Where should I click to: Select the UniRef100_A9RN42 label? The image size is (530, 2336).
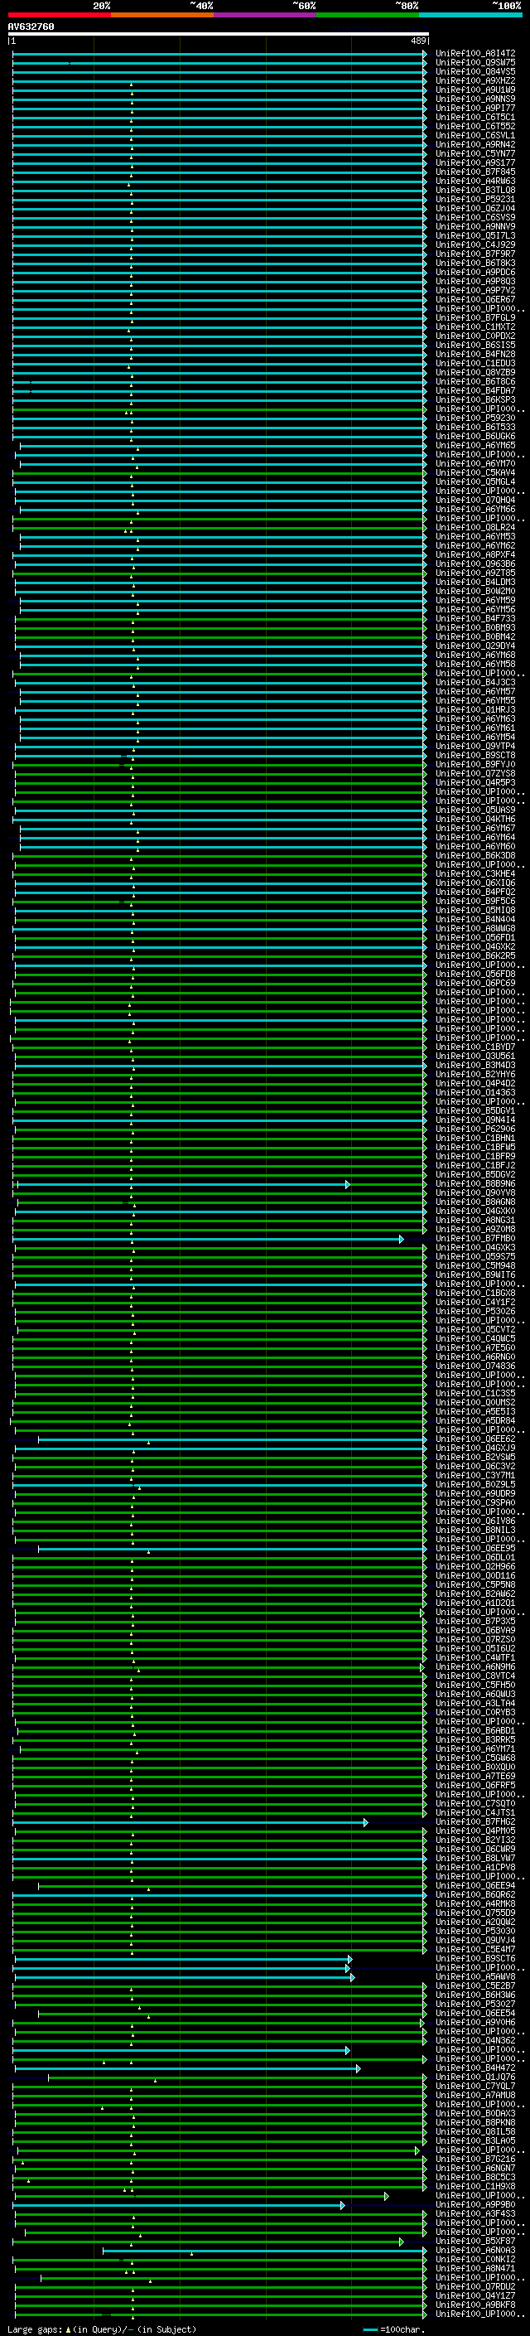pos(475,144)
